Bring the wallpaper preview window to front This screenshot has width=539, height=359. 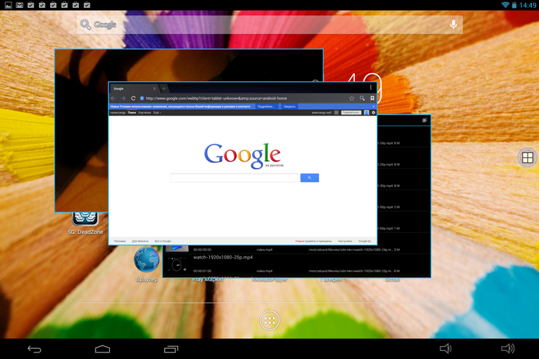[81, 131]
